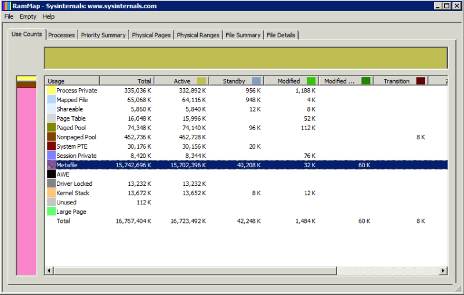Click the System PTE dark red swatch
The width and height of the screenshot is (464, 295).
point(52,146)
